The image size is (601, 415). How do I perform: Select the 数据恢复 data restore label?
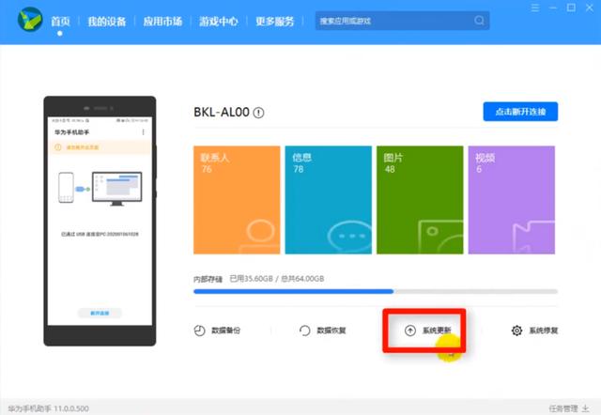coord(331,330)
